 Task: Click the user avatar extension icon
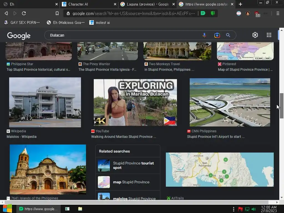click(x=248, y=13)
